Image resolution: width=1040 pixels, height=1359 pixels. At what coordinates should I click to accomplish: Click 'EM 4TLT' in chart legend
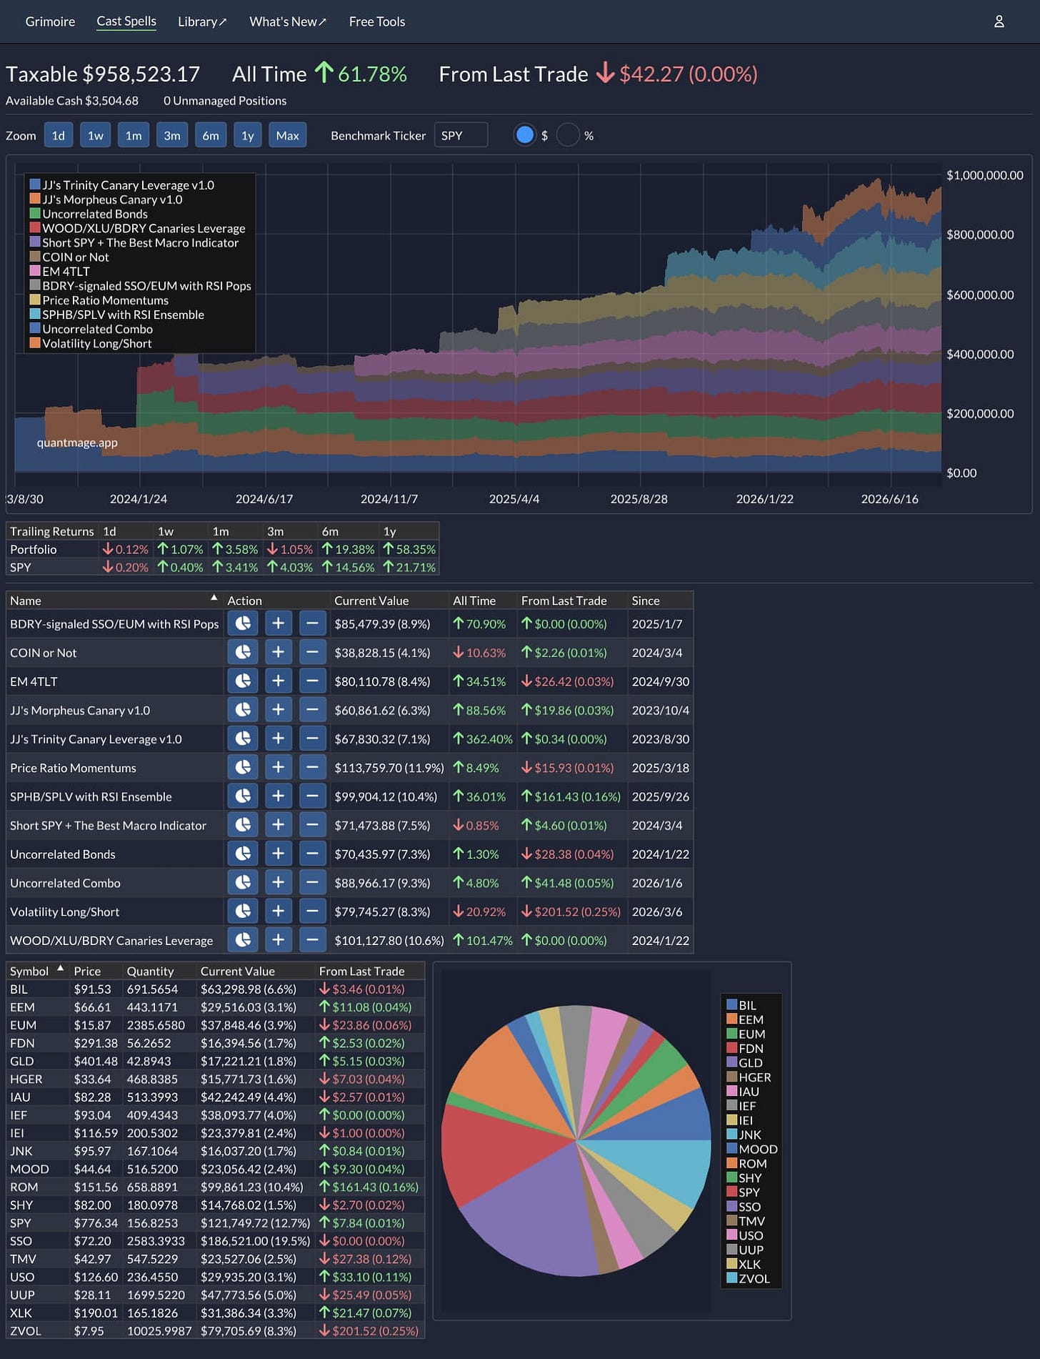[66, 271]
